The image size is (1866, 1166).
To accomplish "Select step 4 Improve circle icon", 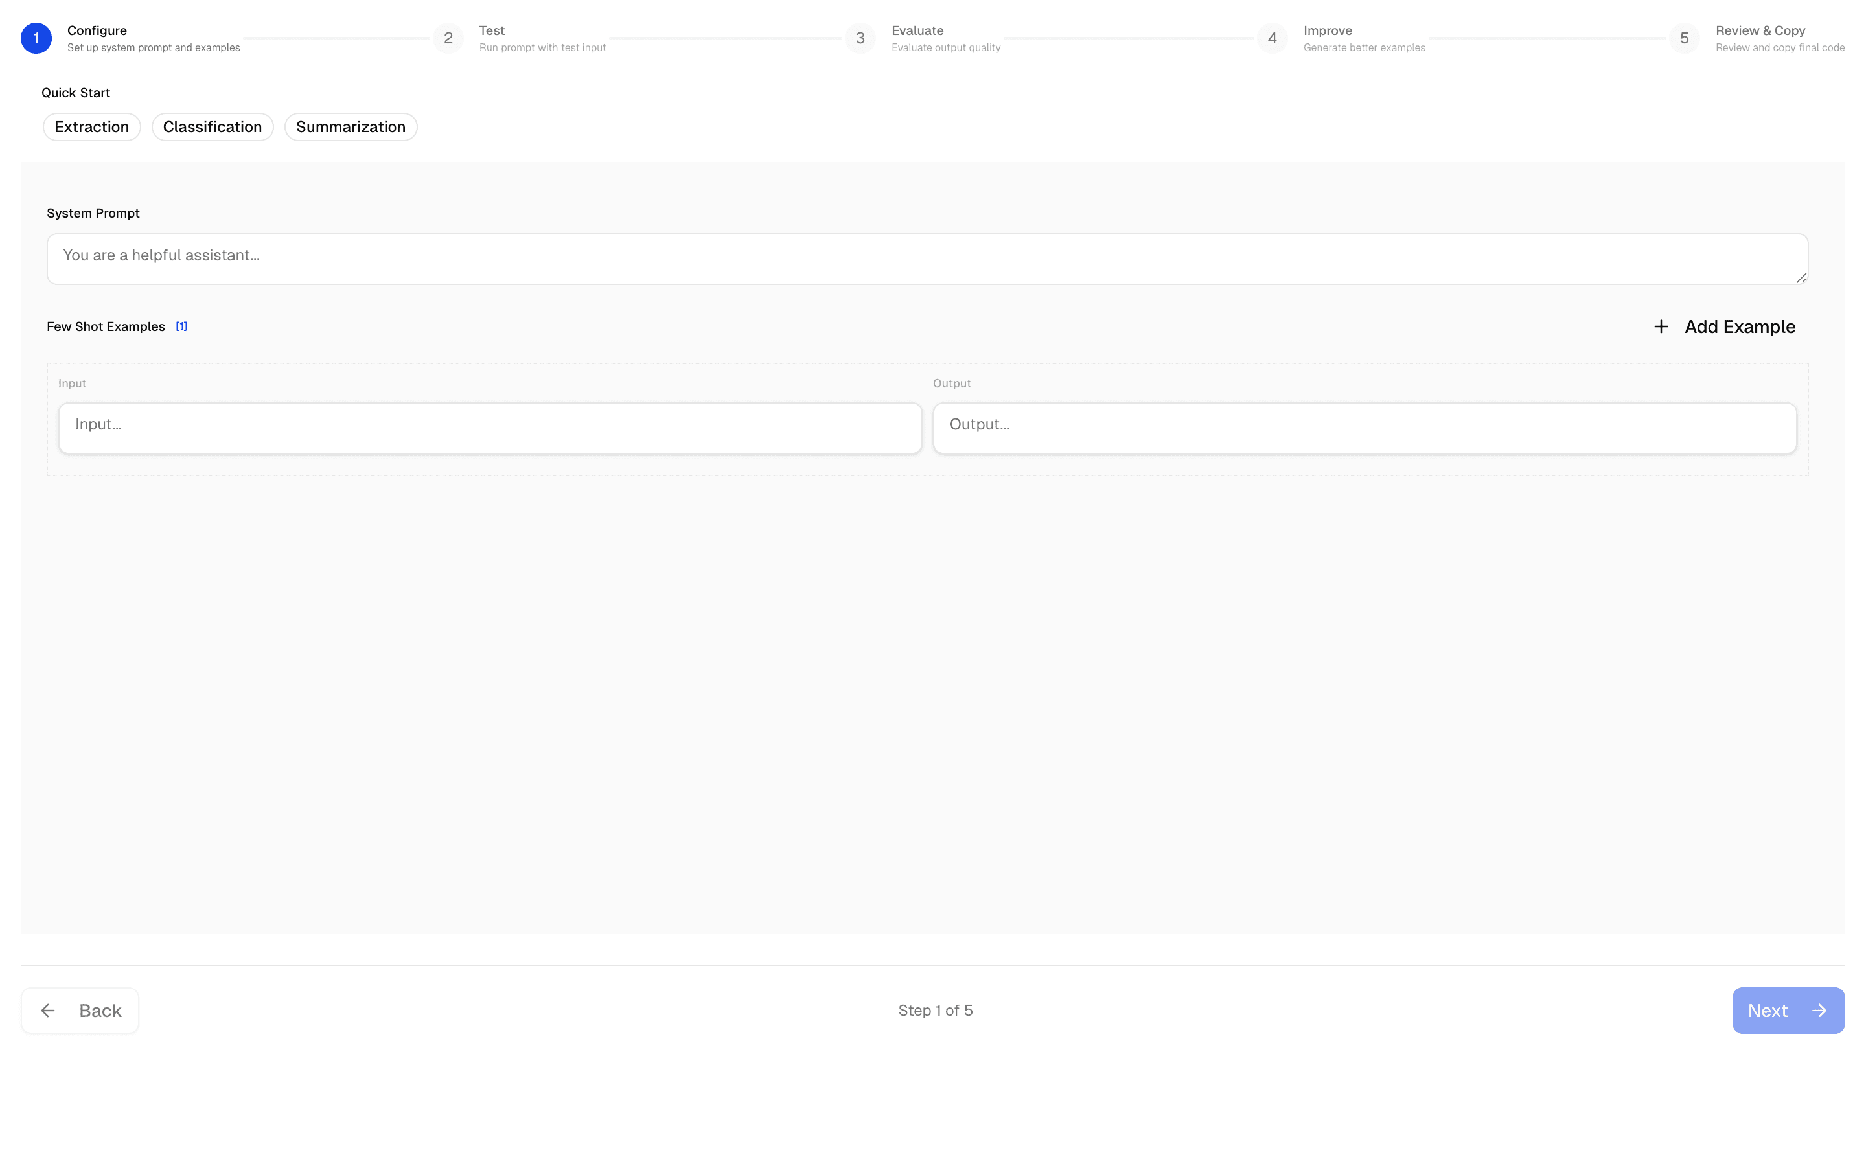I will coord(1273,37).
